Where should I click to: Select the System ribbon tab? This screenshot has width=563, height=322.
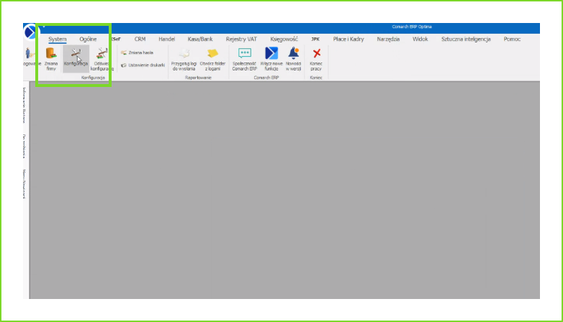tap(58, 39)
